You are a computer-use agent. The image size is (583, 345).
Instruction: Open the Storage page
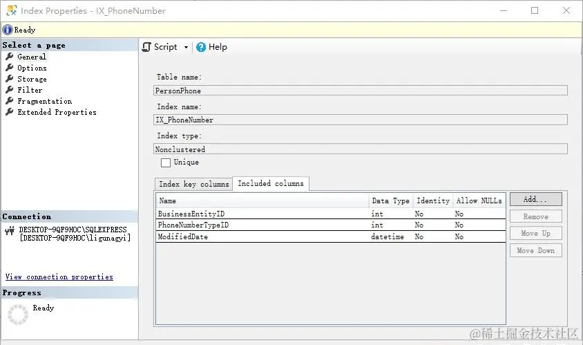(x=32, y=79)
